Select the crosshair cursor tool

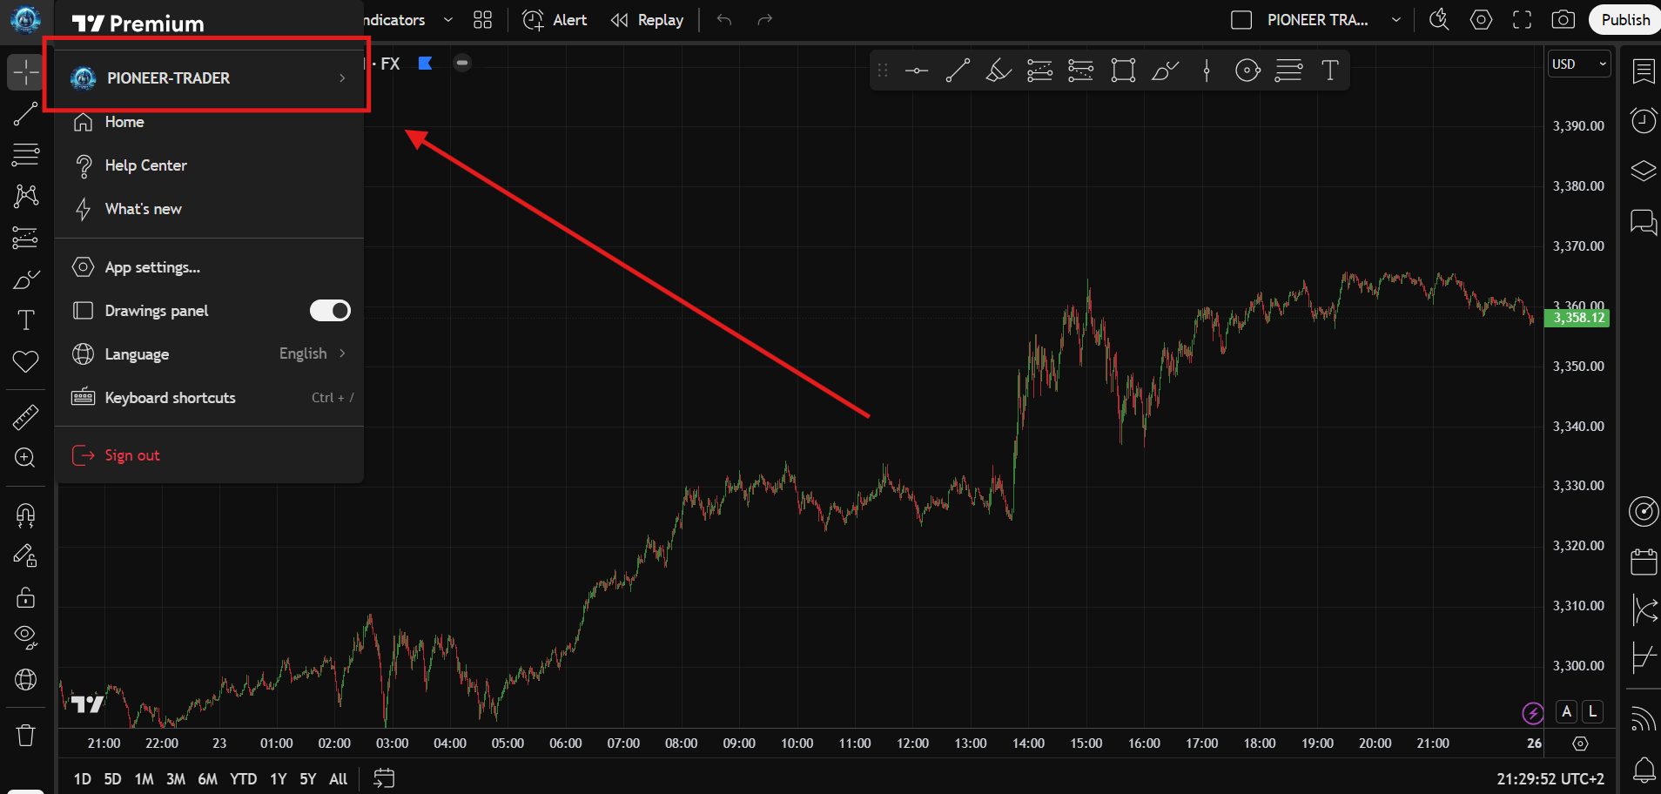point(25,72)
